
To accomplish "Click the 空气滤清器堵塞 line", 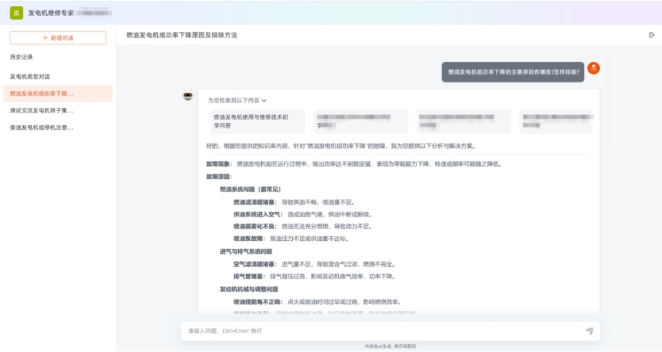I will (315, 264).
